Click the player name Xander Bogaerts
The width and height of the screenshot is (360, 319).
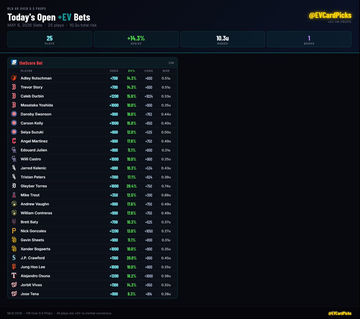click(x=35, y=249)
